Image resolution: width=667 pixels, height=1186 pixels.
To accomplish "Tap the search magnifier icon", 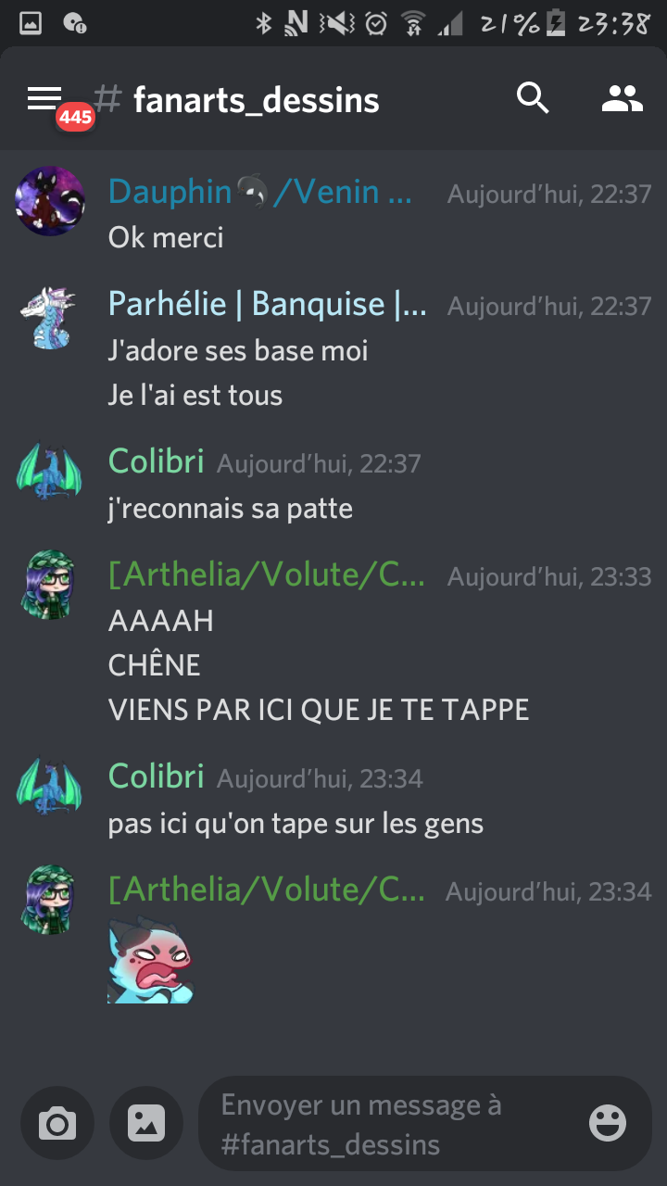I will 533,98.
